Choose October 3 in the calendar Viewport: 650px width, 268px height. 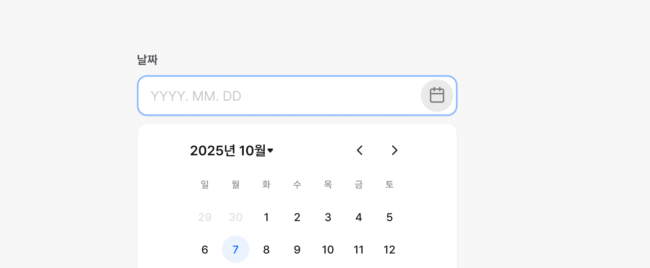pyautogui.click(x=328, y=218)
